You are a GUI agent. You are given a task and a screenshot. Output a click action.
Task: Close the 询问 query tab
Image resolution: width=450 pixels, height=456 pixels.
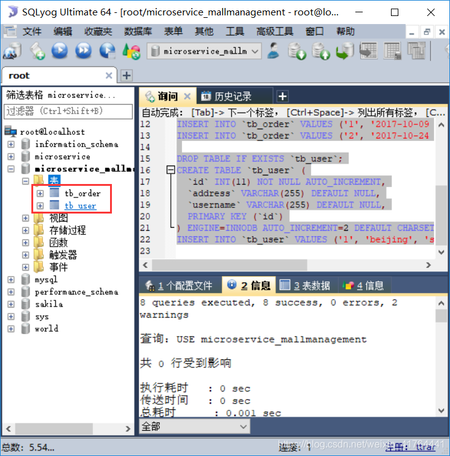click(x=187, y=96)
